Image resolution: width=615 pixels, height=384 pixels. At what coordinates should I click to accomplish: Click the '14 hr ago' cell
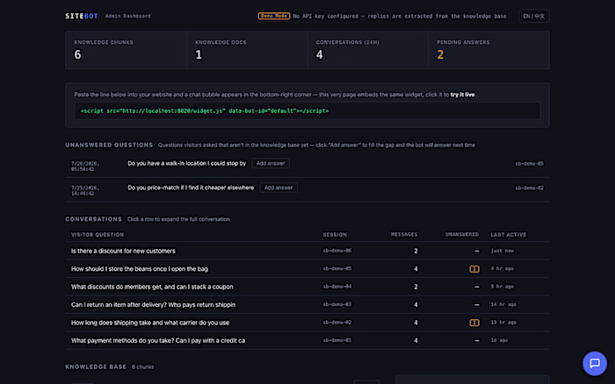pos(503,304)
